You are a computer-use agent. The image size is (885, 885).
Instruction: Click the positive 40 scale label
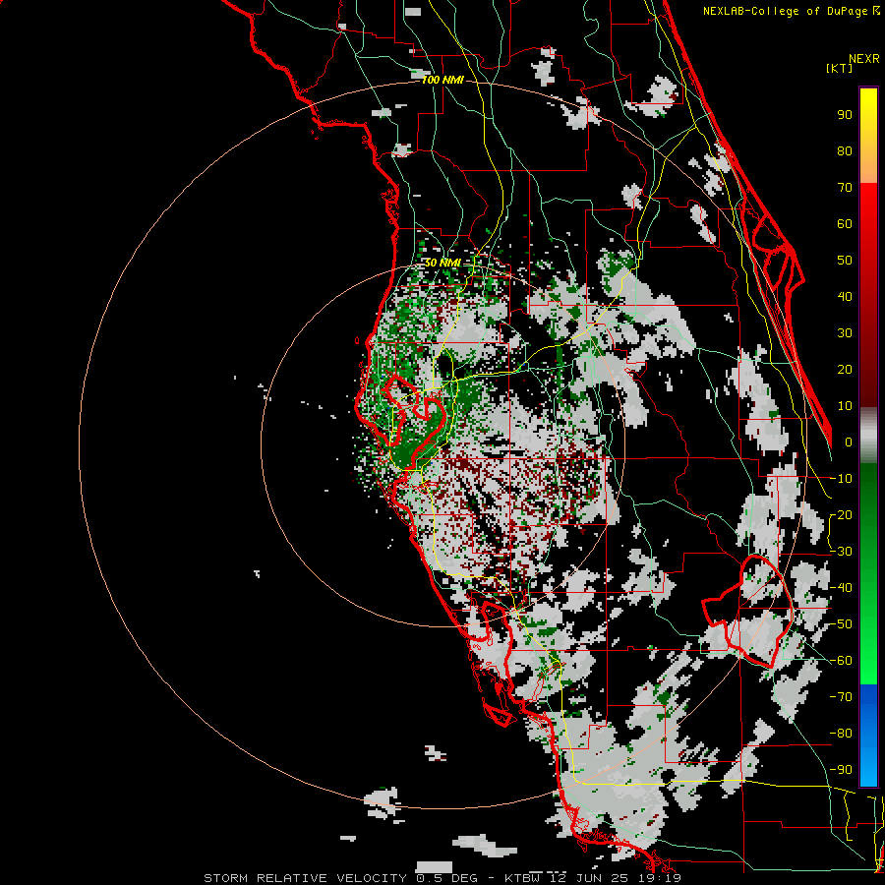point(845,296)
